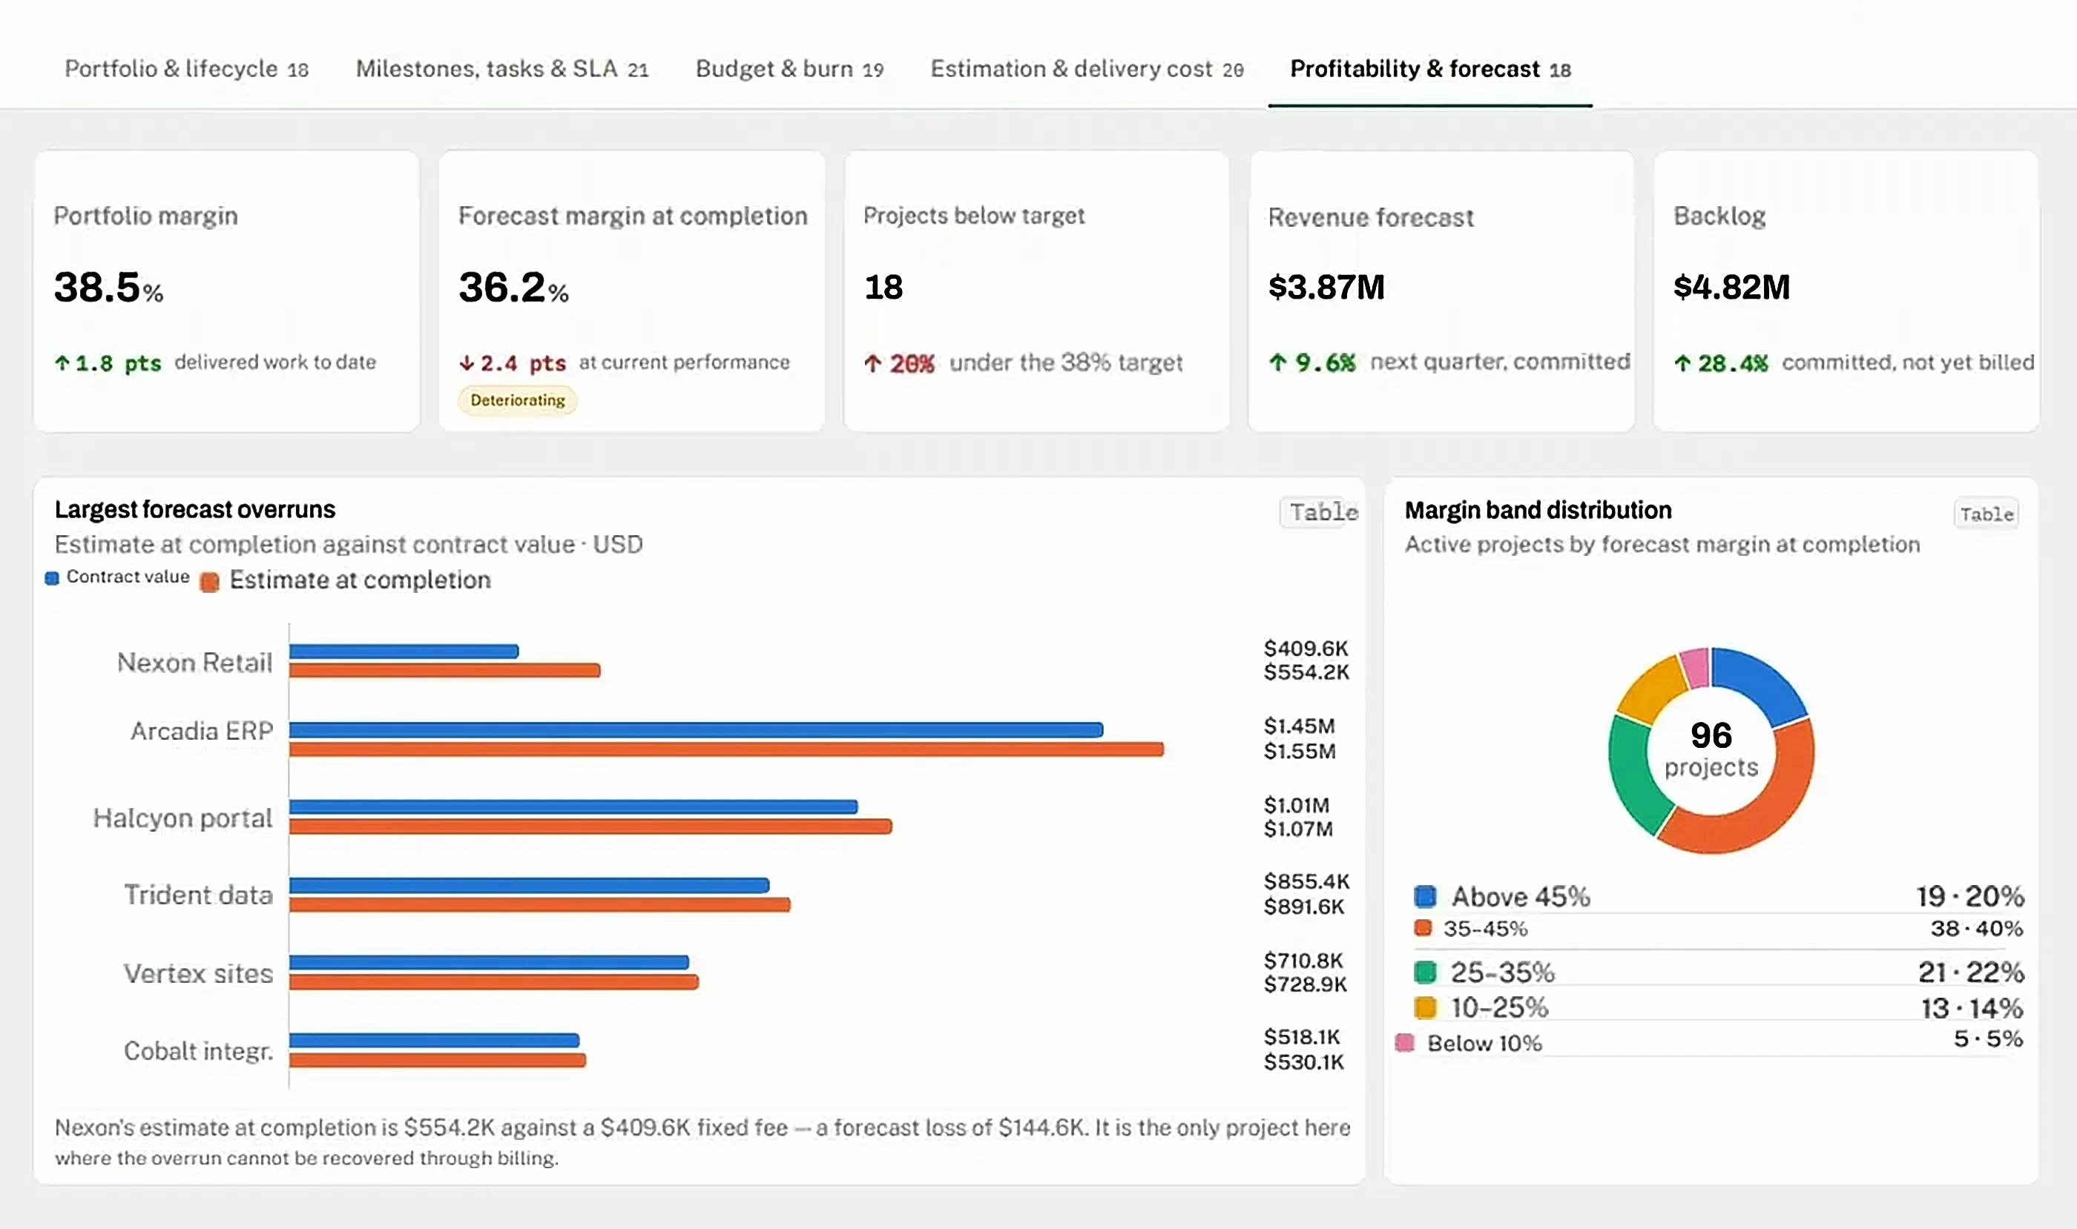Click the Contract value blue legend swatch
2077x1229 pixels.
click(x=52, y=578)
